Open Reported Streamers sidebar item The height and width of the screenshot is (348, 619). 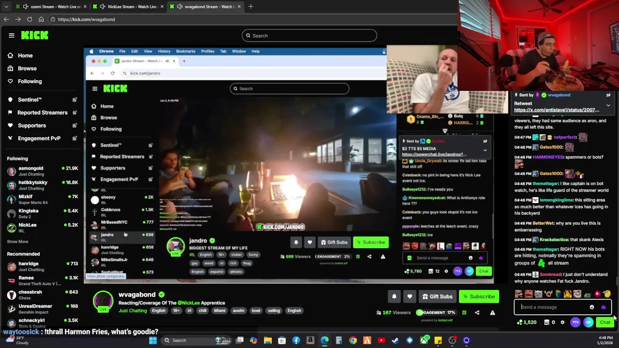coord(42,113)
